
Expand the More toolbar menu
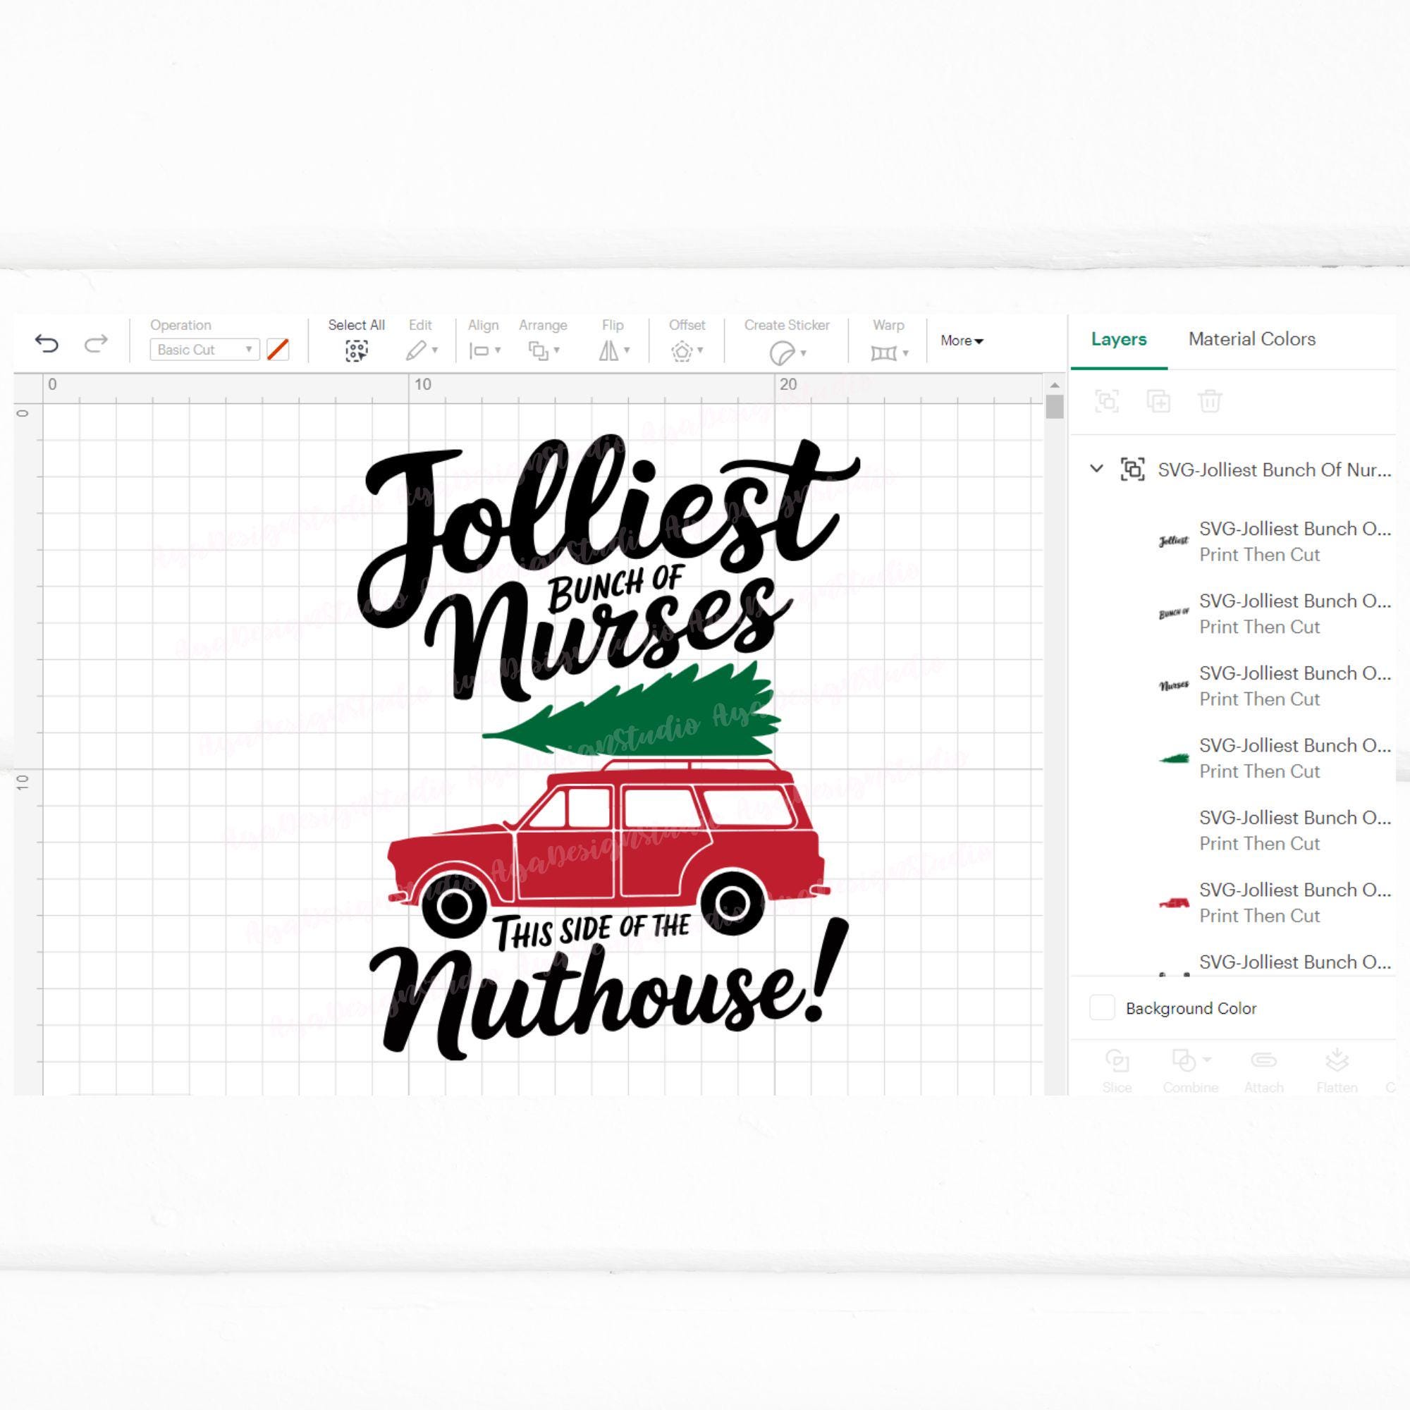962,341
